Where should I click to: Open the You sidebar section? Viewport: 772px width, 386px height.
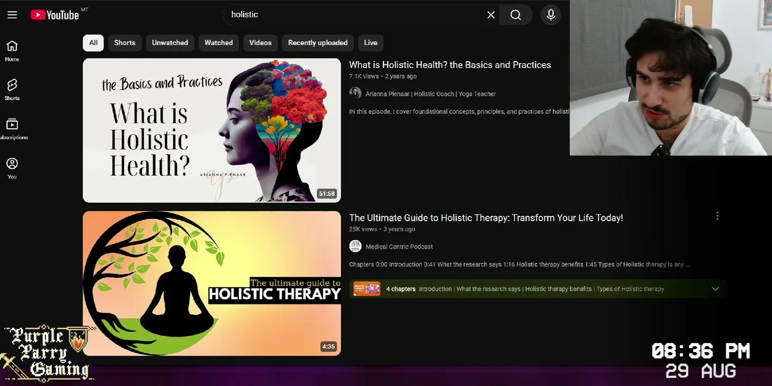click(x=12, y=168)
